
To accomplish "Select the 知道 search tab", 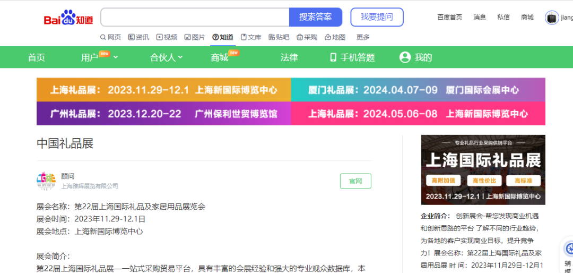I will coord(222,37).
